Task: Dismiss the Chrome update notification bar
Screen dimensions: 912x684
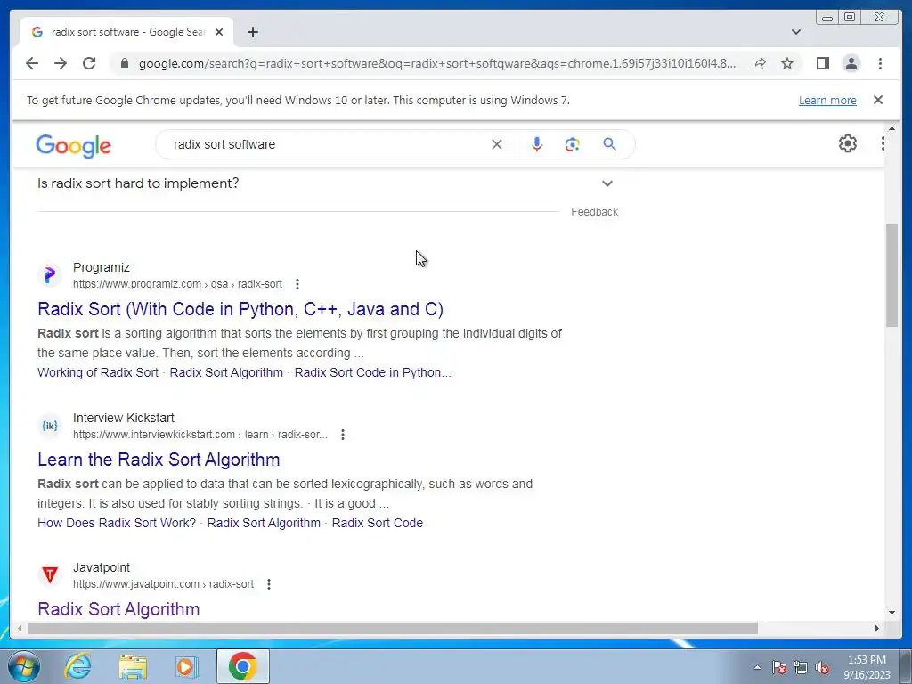Action: (x=878, y=100)
